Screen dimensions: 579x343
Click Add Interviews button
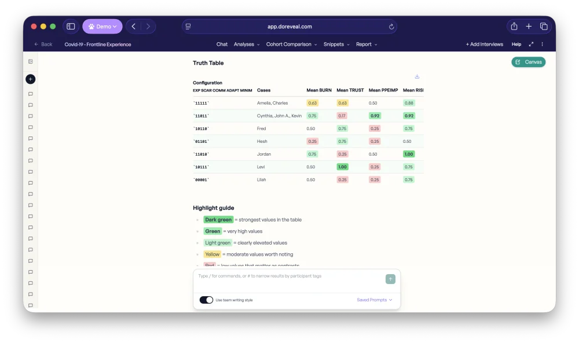coord(485,45)
